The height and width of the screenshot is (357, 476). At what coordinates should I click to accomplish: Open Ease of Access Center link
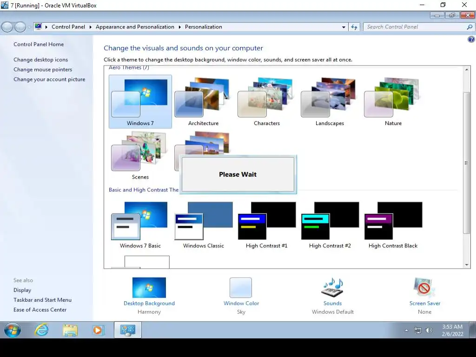pos(40,310)
